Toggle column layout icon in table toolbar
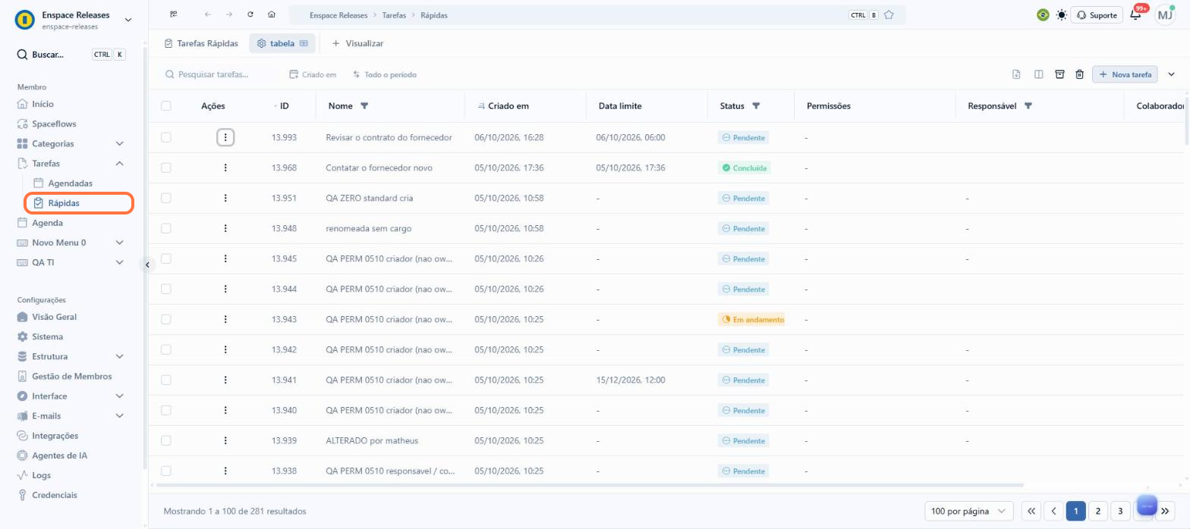The width and height of the screenshot is (1190, 529). (x=1038, y=74)
